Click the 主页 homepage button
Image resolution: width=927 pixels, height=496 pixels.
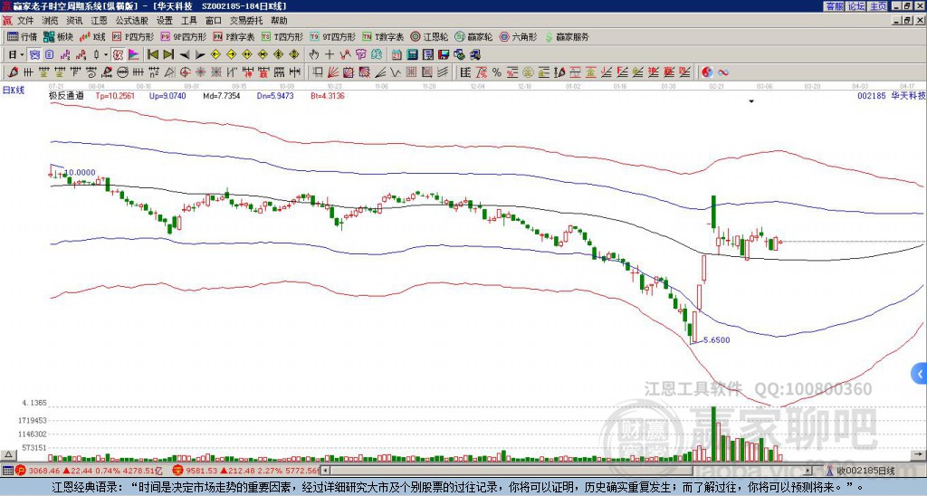[878, 6]
